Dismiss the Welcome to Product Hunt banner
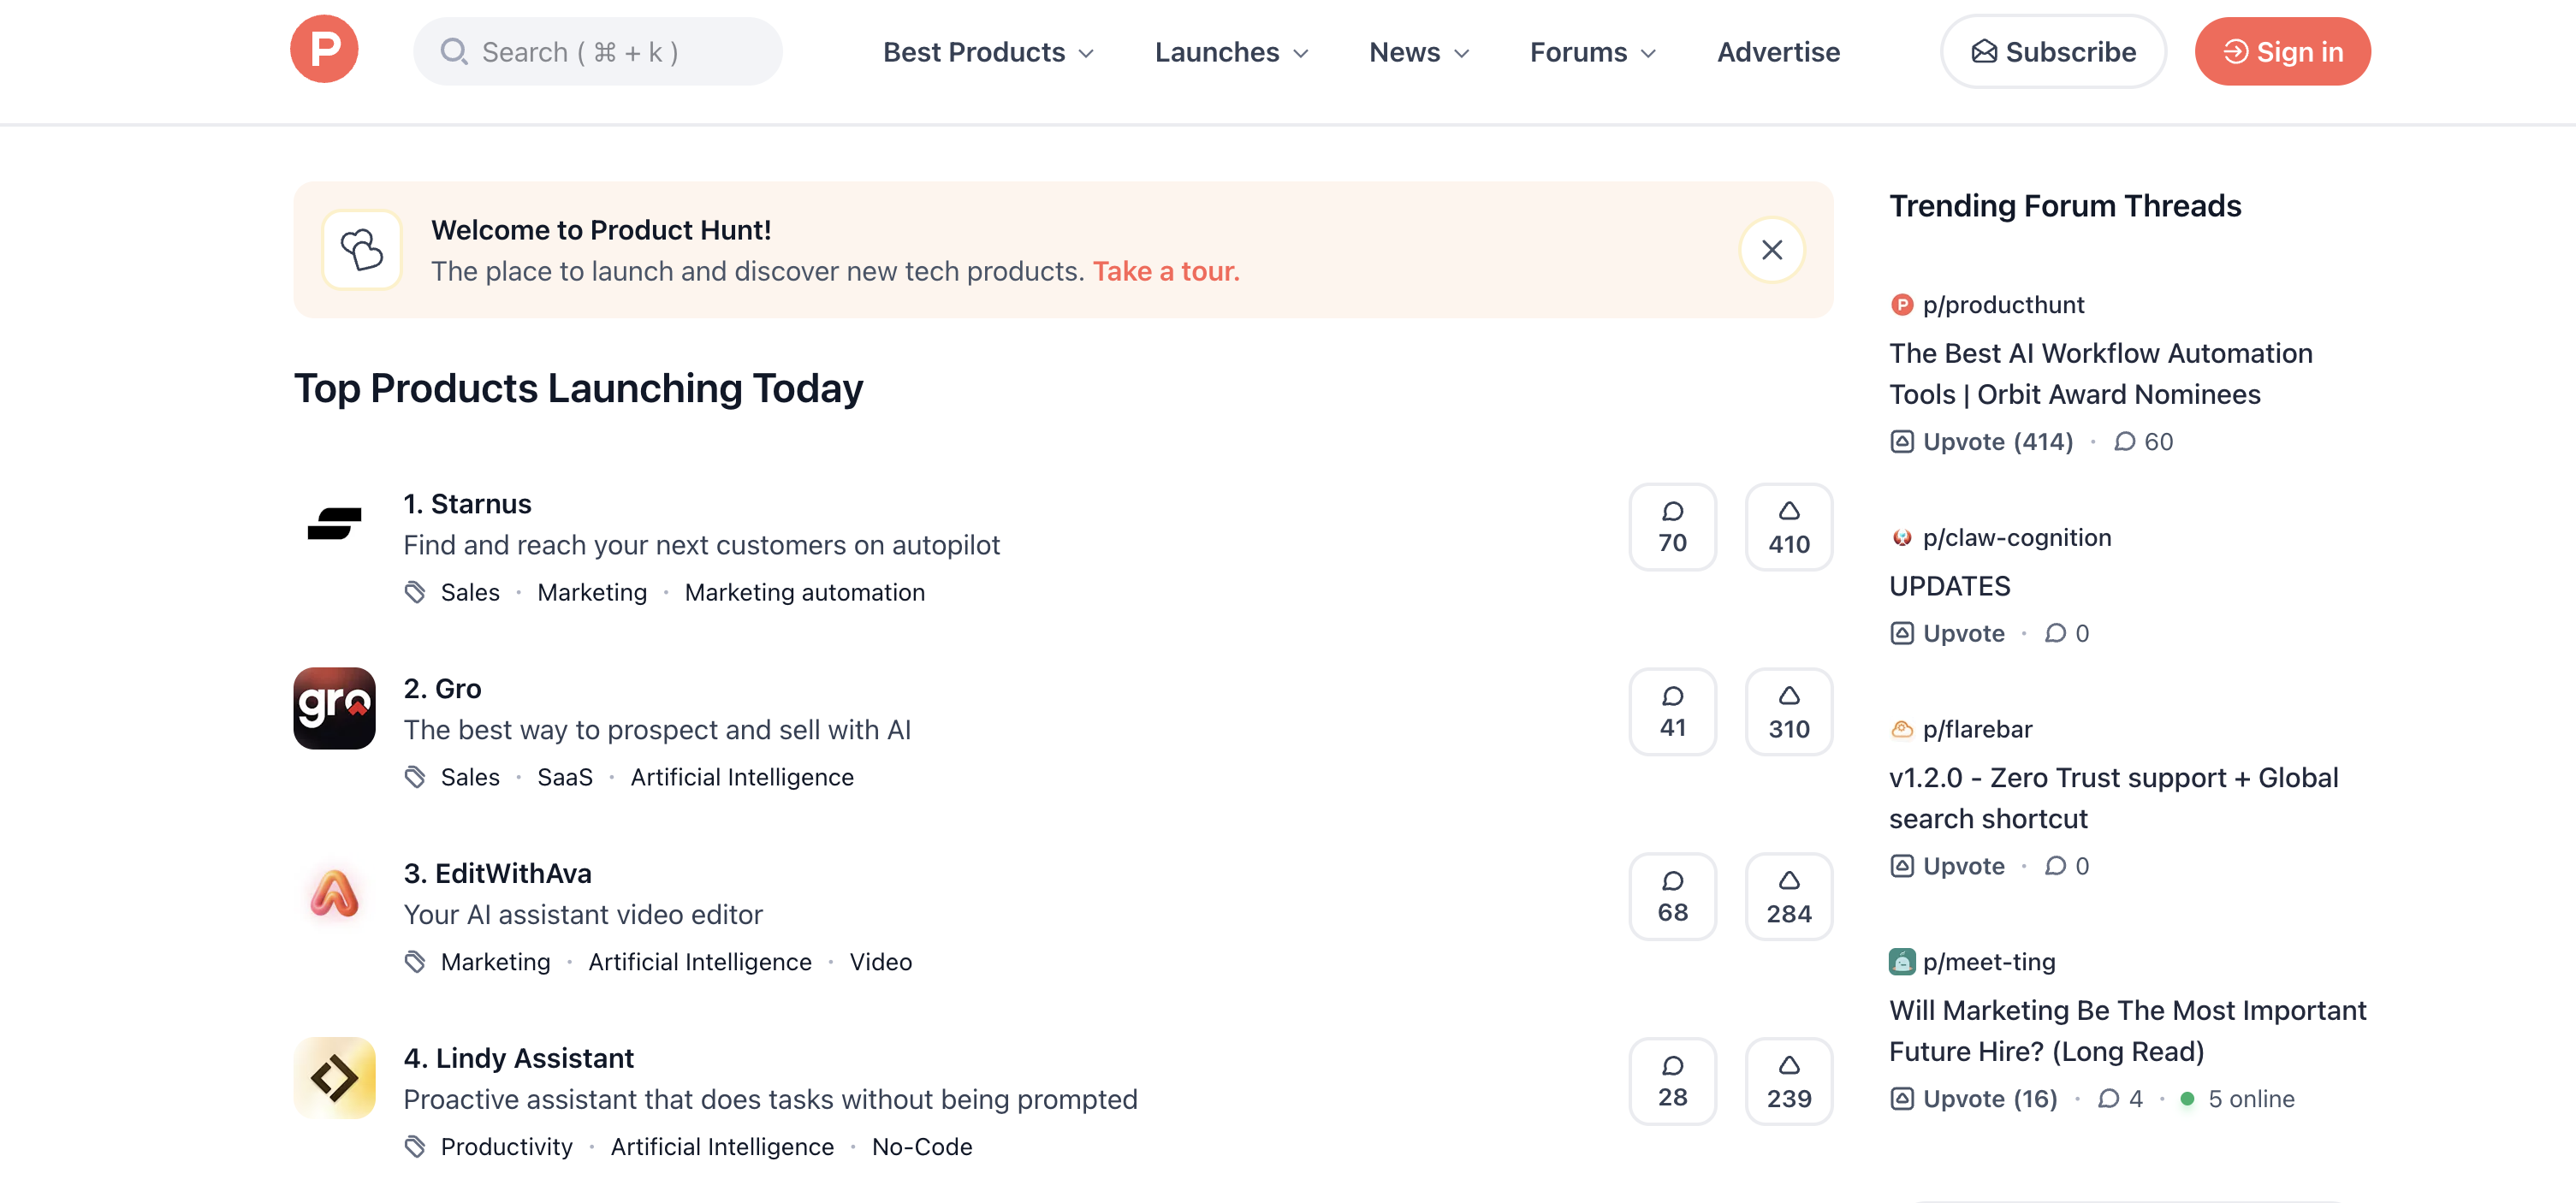The width and height of the screenshot is (2576, 1203). coord(1771,250)
